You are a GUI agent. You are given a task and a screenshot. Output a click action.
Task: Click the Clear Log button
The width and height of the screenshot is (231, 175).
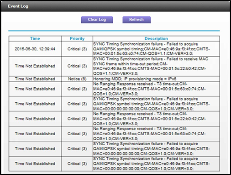click(97, 20)
